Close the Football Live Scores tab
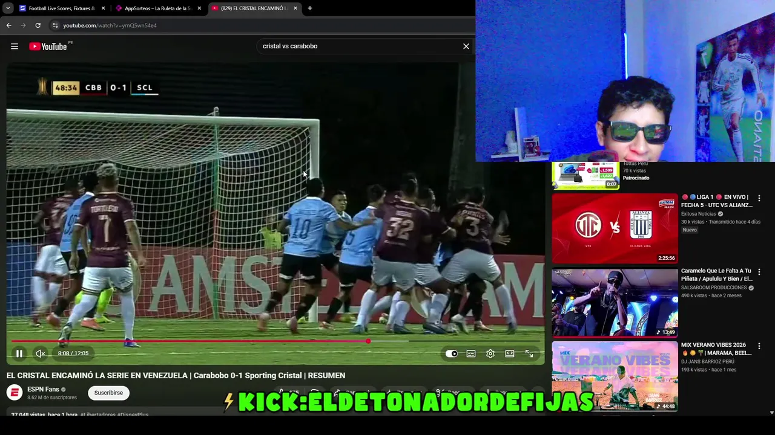The image size is (775, 435). coord(104,8)
